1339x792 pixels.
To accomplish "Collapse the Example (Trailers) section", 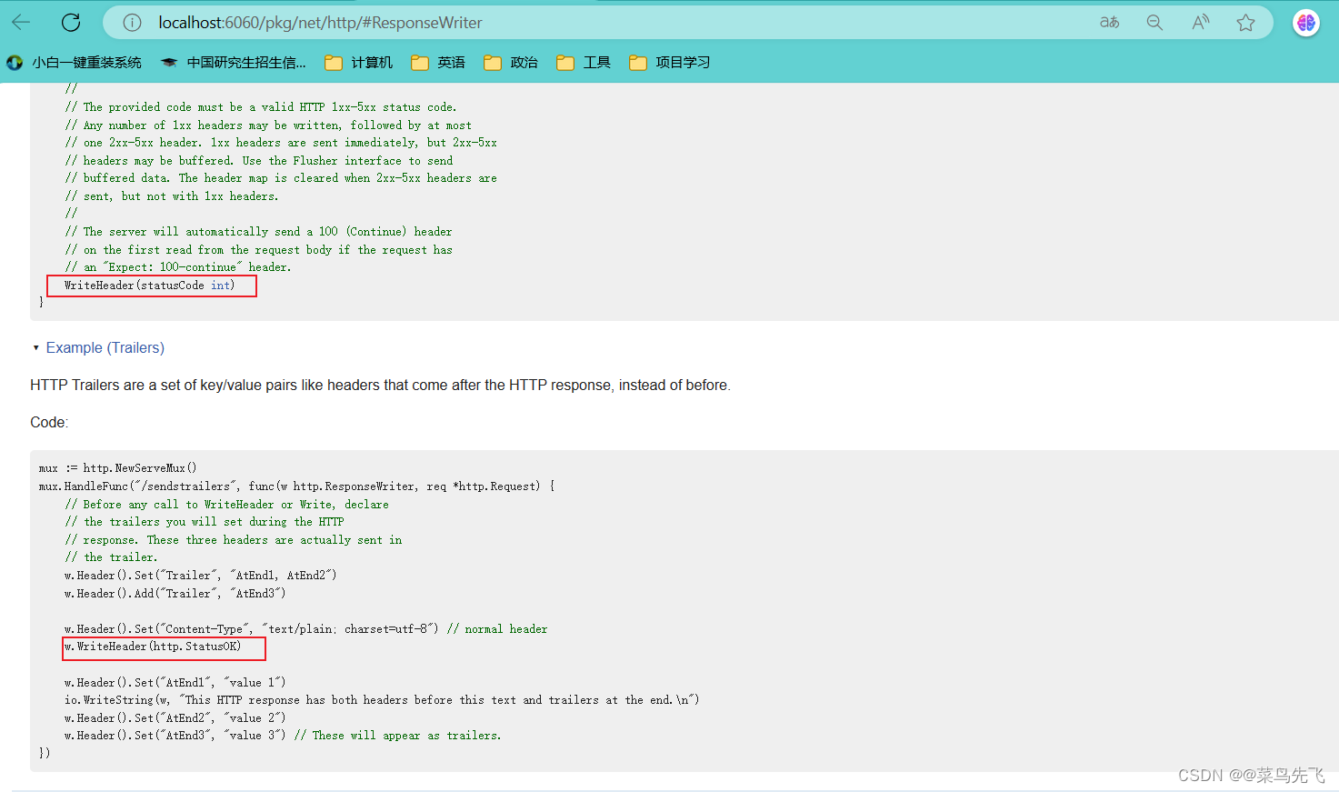I will [x=98, y=347].
